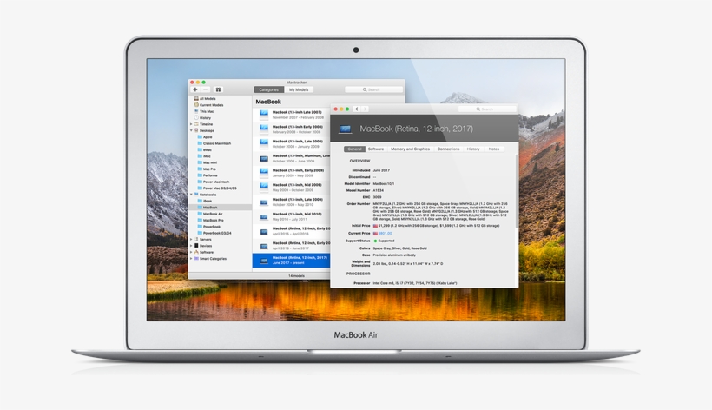Click the green Supported status indicator
Screen dimensions: 712x410
pyautogui.click(x=375, y=241)
